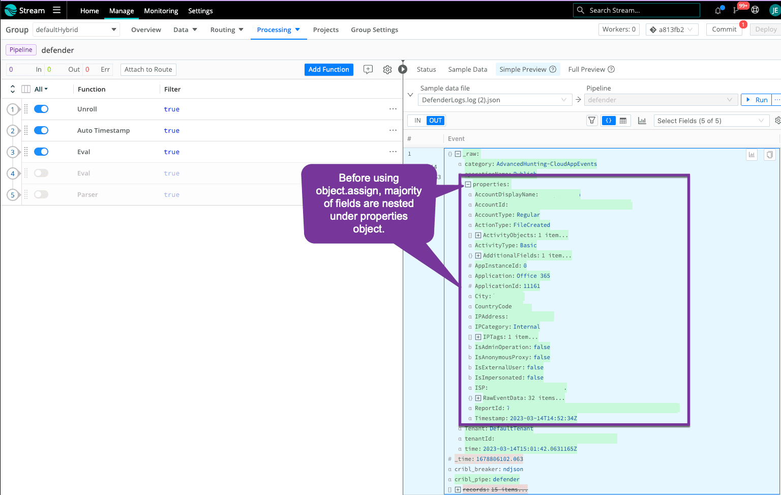Turn off the Auto Timestamp toggle
The height and width of the screenshot is (495, 781).
(41, 130)
